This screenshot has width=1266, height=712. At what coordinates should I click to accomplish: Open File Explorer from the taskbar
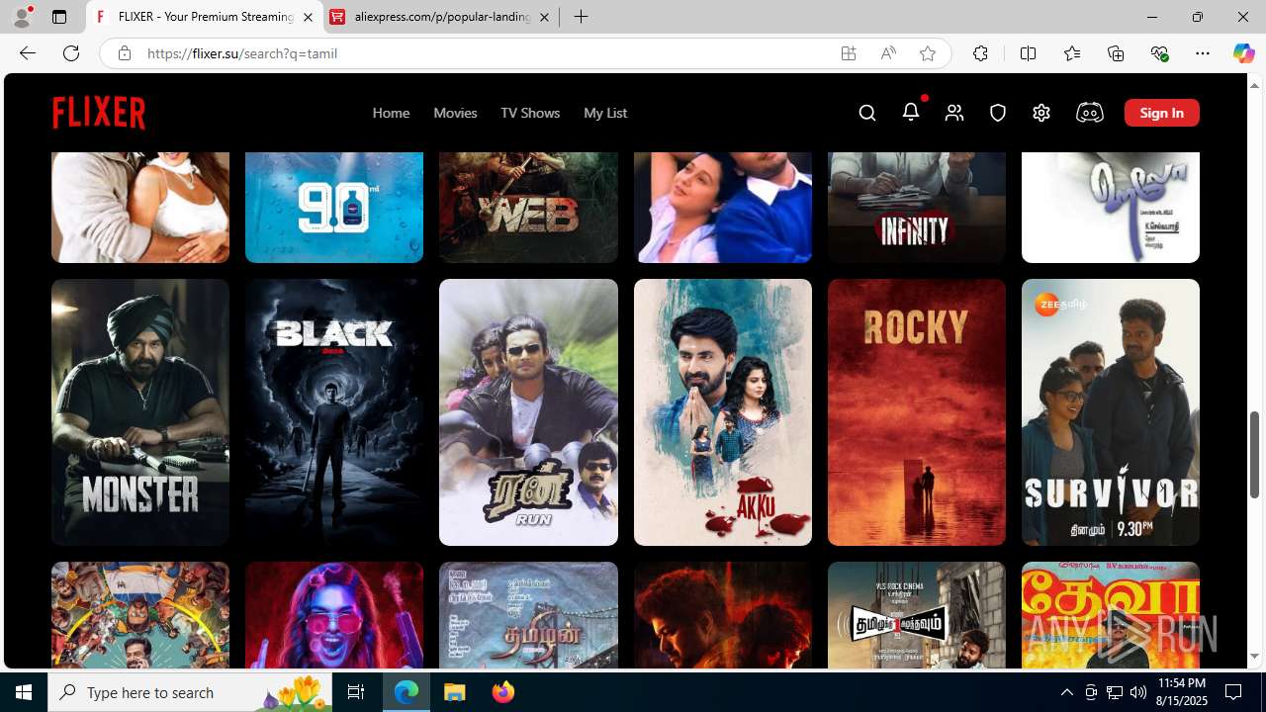[455, 692]
